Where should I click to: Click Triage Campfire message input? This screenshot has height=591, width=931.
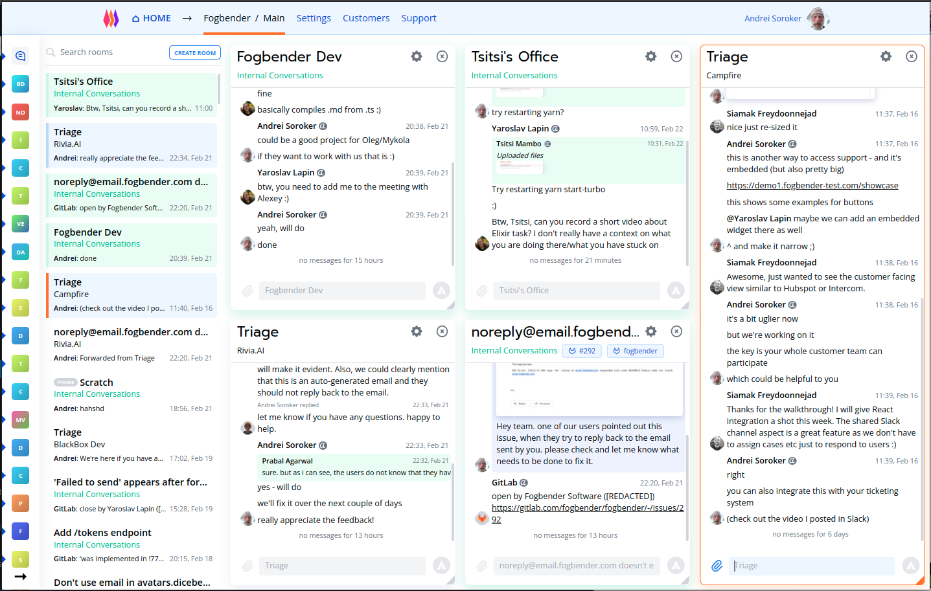click(812, 566)
